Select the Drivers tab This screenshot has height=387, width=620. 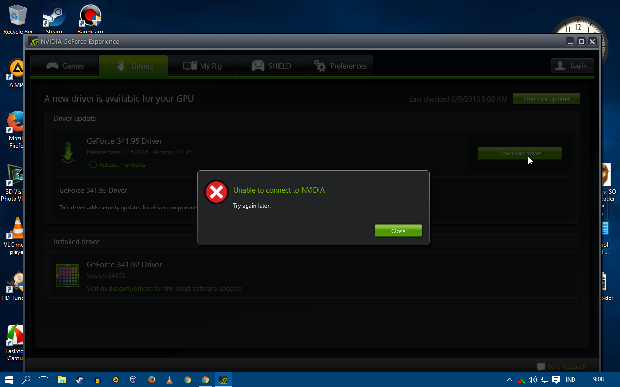pyautogui.click(x=133, y=66)
